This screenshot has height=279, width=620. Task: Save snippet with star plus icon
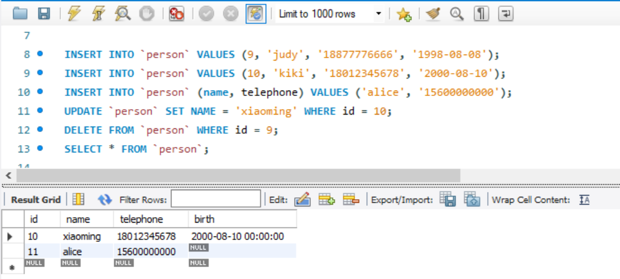404,14
